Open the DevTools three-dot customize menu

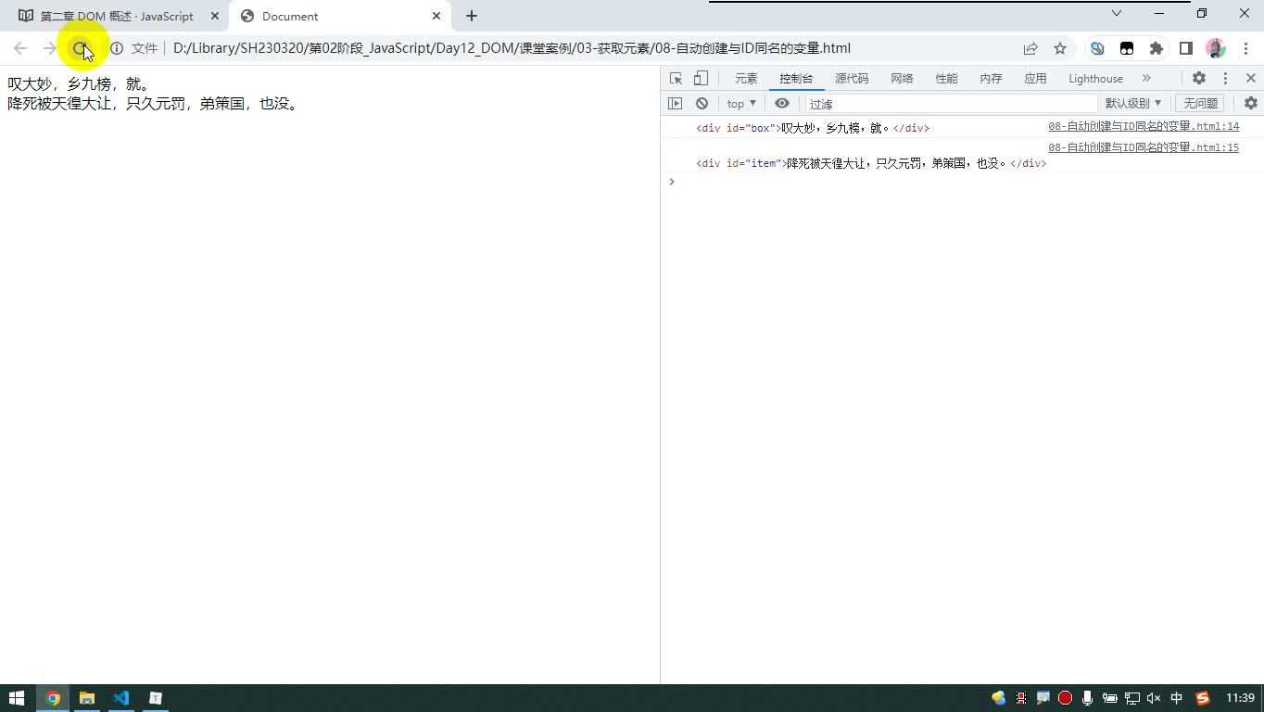[x=1225, y=79]
